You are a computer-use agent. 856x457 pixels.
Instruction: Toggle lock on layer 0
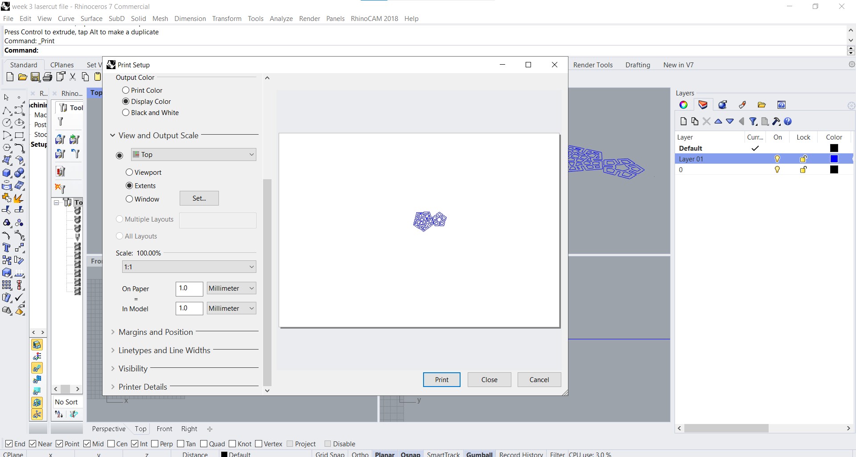pos(803,169)
